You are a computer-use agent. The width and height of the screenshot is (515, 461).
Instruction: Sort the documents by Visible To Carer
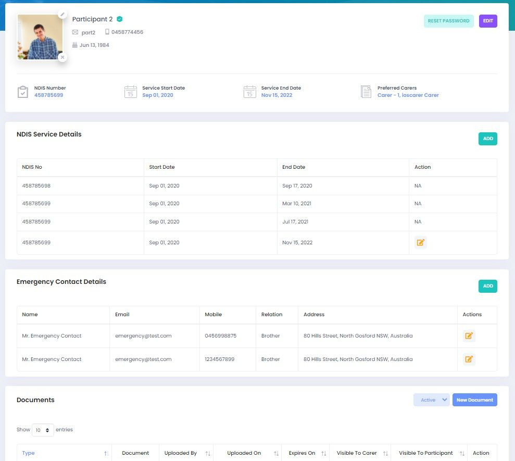[x=360, y=453]
